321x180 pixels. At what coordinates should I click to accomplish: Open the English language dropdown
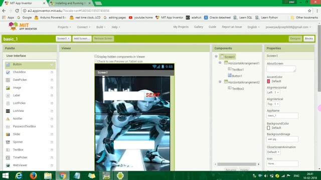(x=253, y=27)
